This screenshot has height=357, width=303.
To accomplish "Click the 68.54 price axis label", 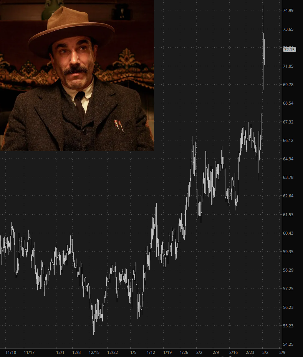I will [x=288, y=103].
